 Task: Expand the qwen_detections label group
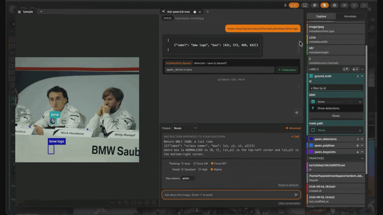[x=362, y=139]
